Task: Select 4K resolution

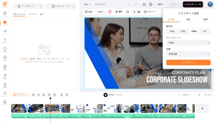Action: 205,31
